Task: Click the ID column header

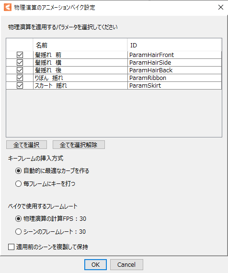Action: tap(174, 45)
